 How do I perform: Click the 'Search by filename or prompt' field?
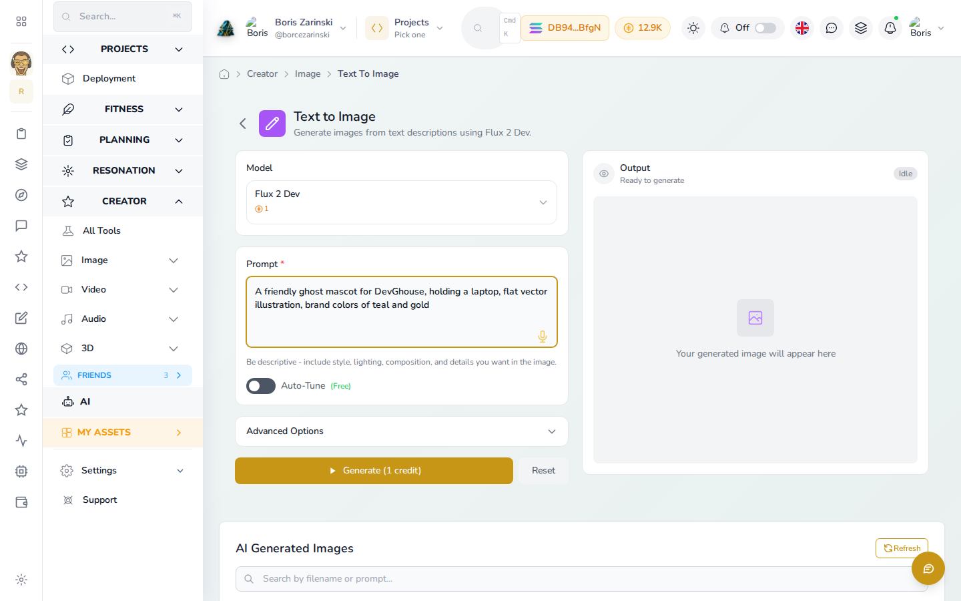[x=582, y=579]
